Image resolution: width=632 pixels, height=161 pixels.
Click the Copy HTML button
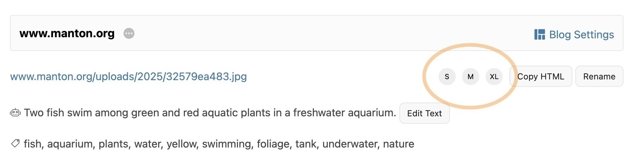point(541,76)
